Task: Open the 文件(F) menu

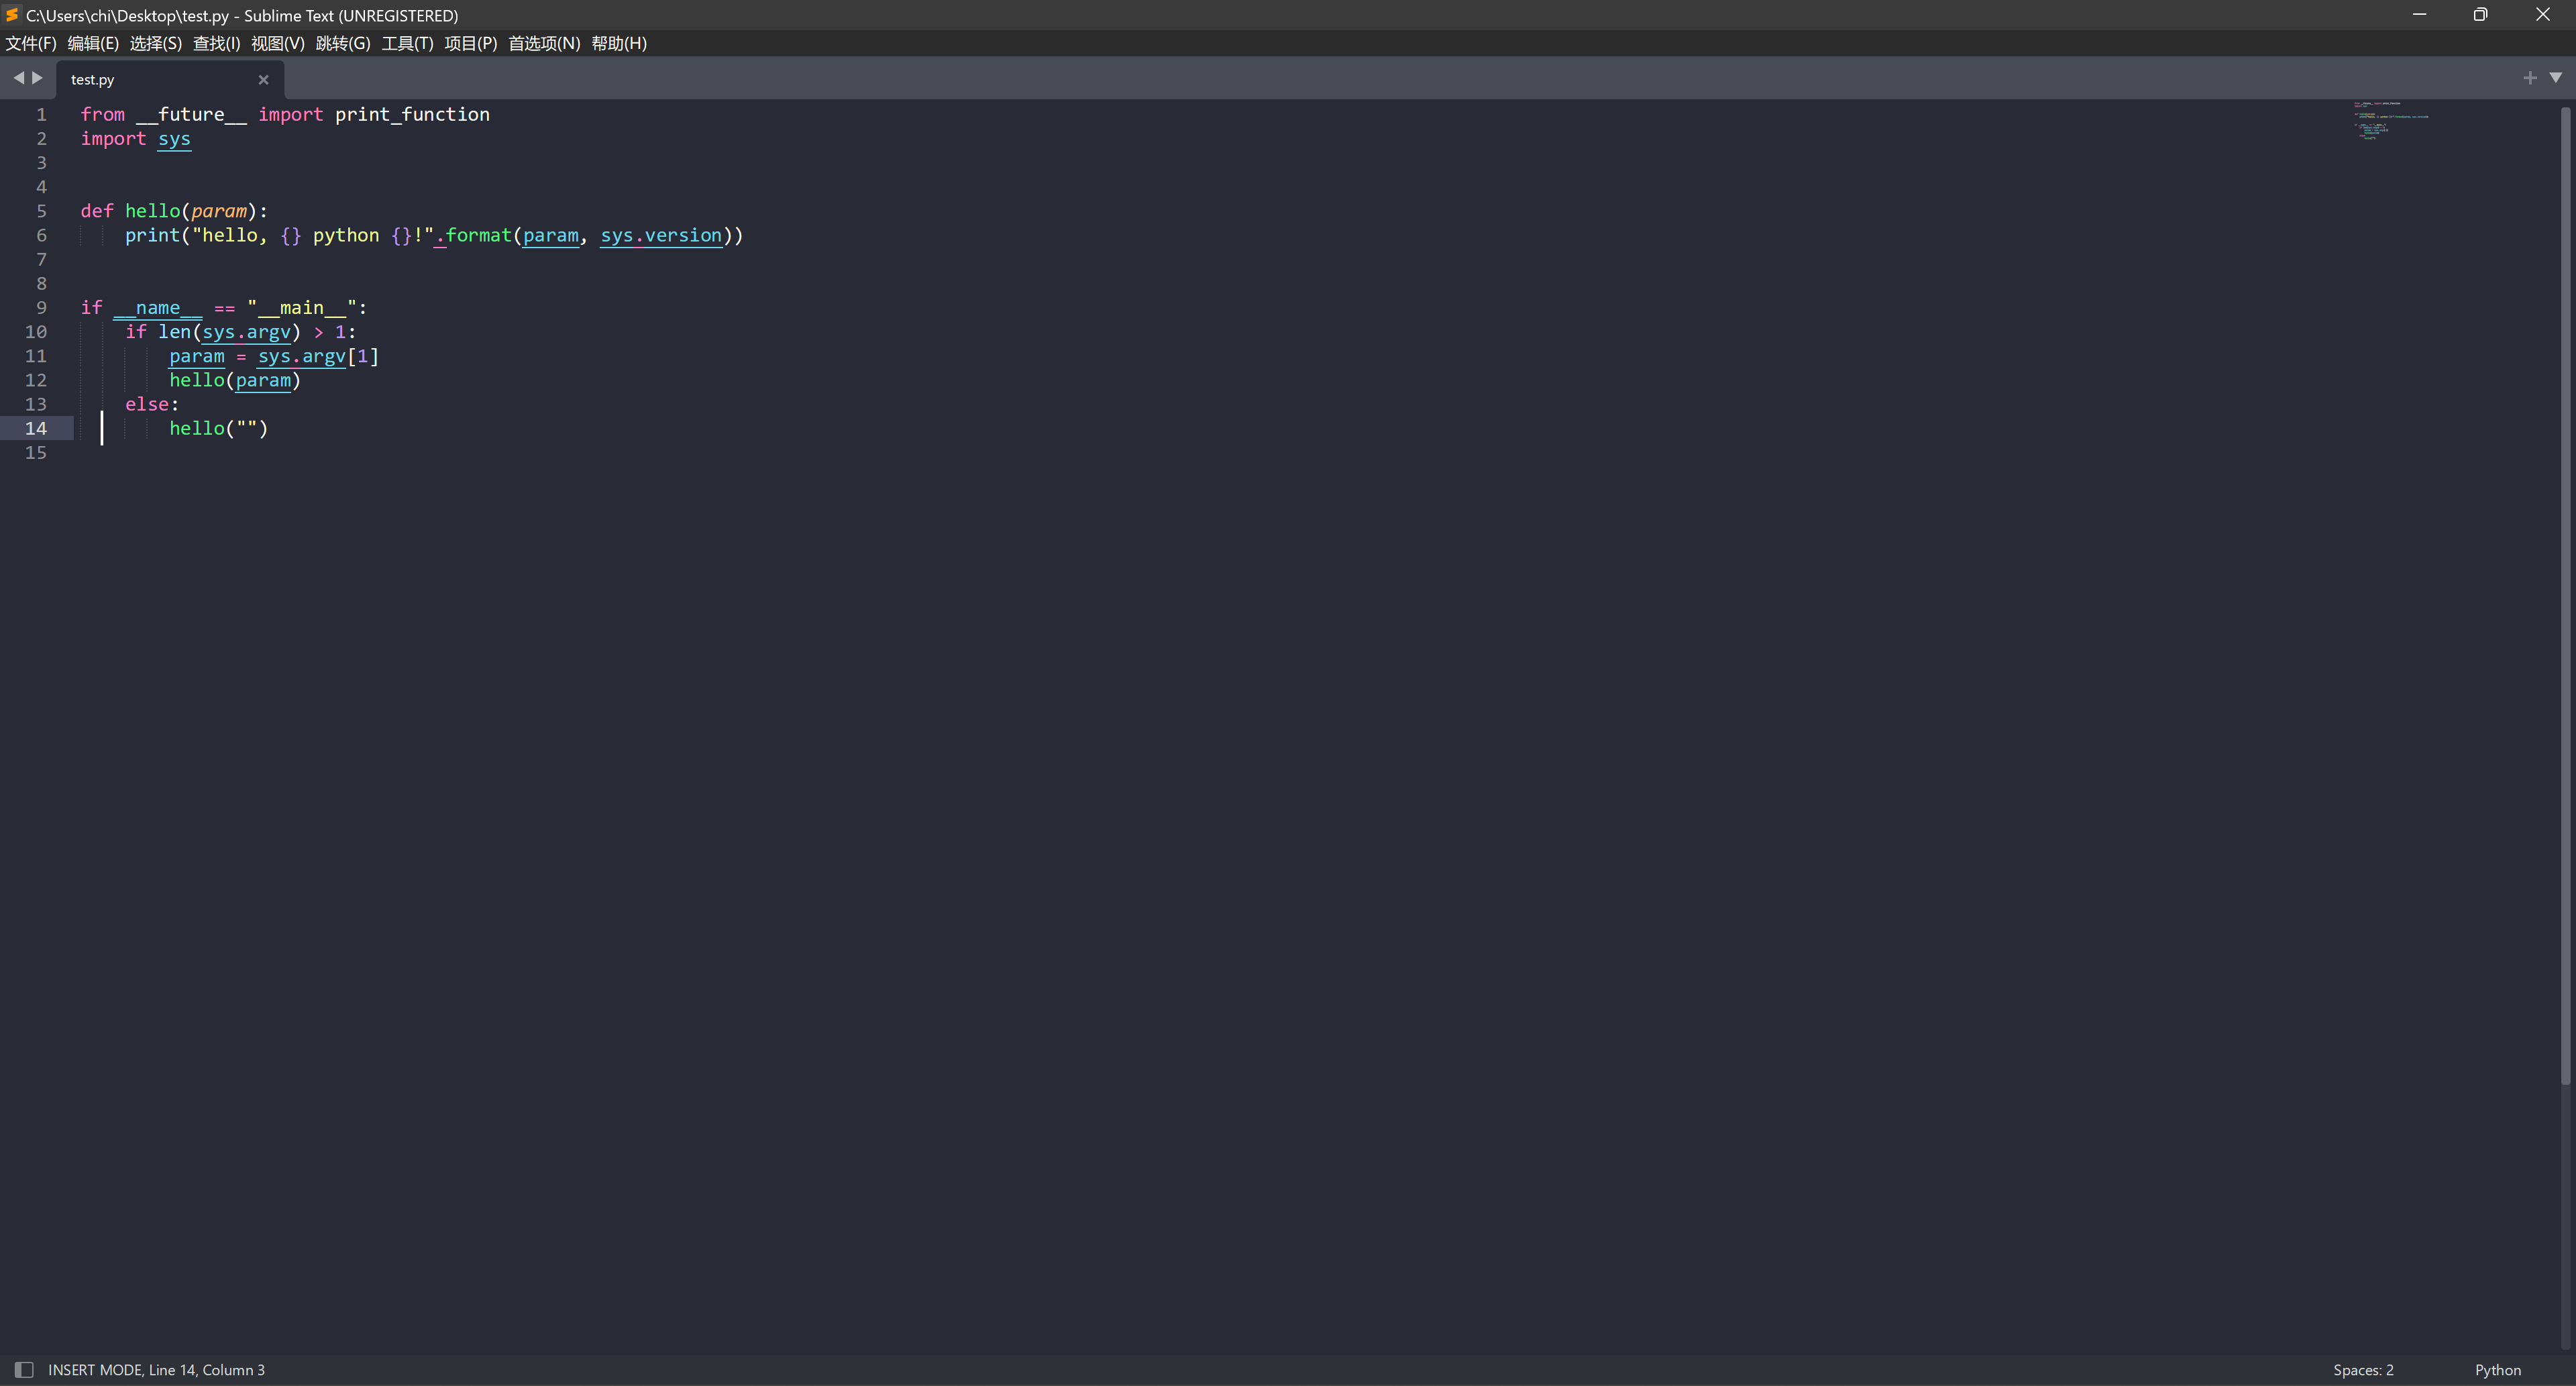Action: tap(31, 43)
